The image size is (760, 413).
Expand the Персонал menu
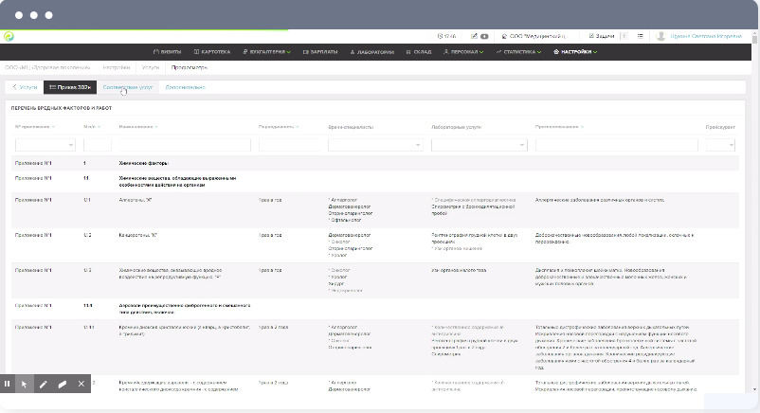coord(463,52)
